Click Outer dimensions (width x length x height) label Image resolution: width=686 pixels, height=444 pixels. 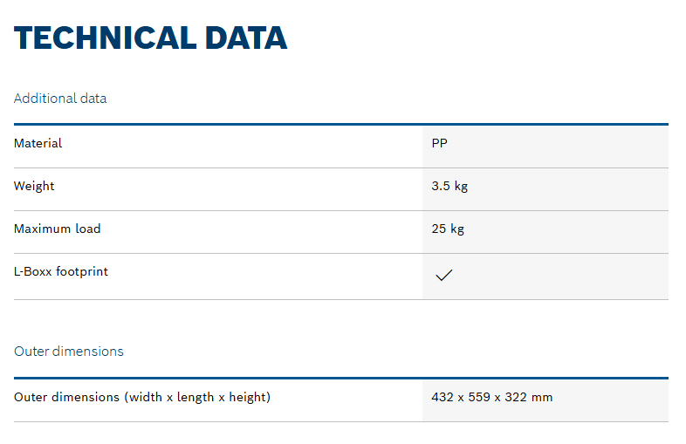tap(142, 397)
